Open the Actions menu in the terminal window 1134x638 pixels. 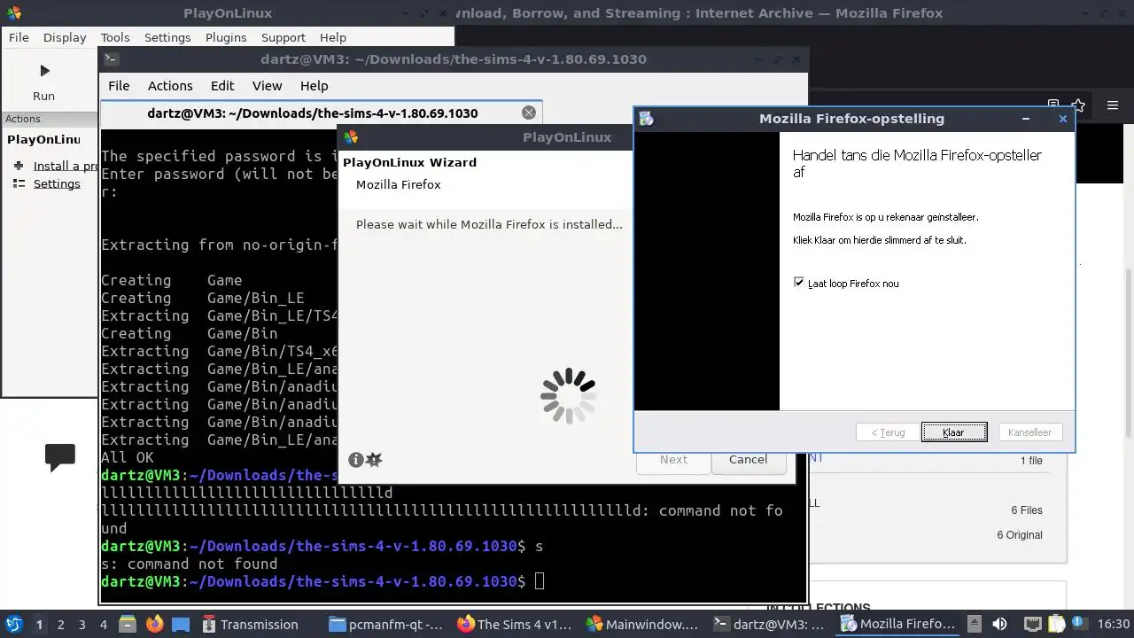coord(170,86)
